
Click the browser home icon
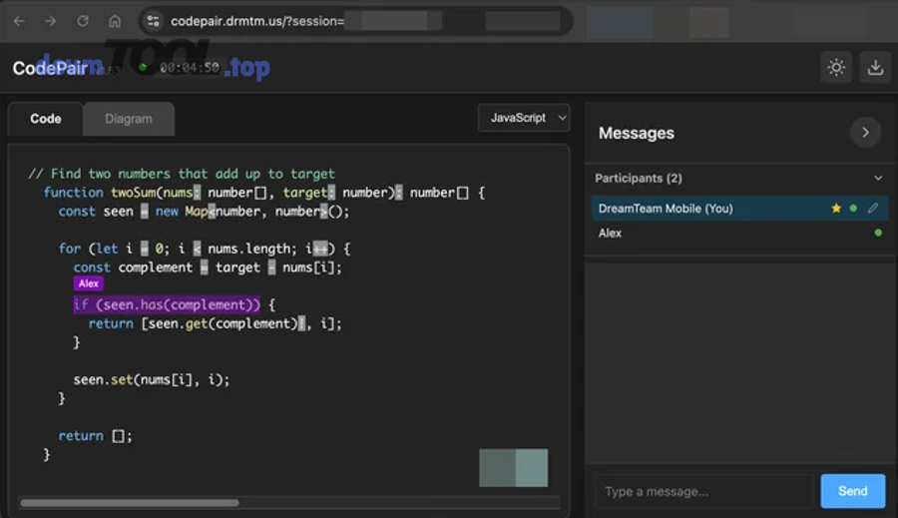(115, 21)
